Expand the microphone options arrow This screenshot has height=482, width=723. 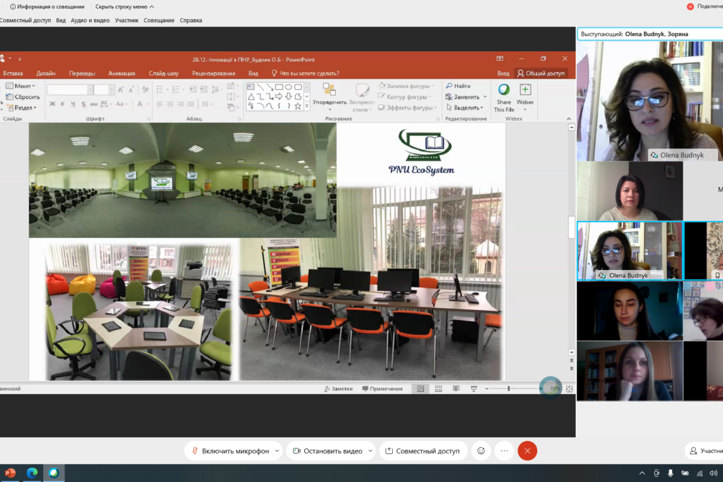pyautogui.click(x=277, y=451)
